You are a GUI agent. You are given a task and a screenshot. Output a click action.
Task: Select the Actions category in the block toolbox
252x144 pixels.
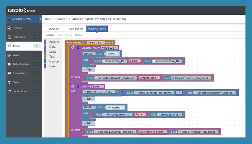(x=54, y=42)
